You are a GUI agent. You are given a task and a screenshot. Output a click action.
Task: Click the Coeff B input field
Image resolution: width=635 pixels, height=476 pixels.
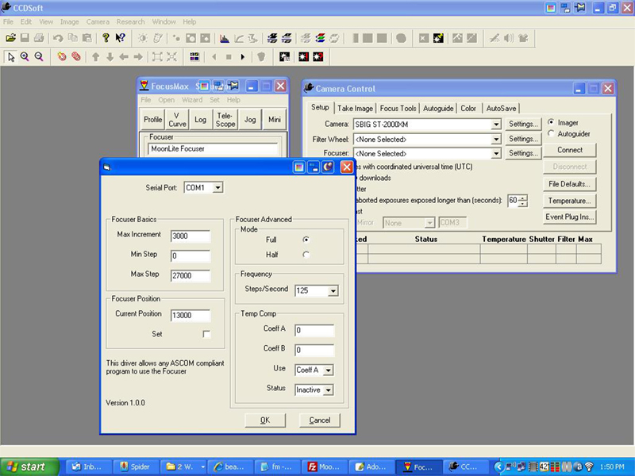(314, 351)
